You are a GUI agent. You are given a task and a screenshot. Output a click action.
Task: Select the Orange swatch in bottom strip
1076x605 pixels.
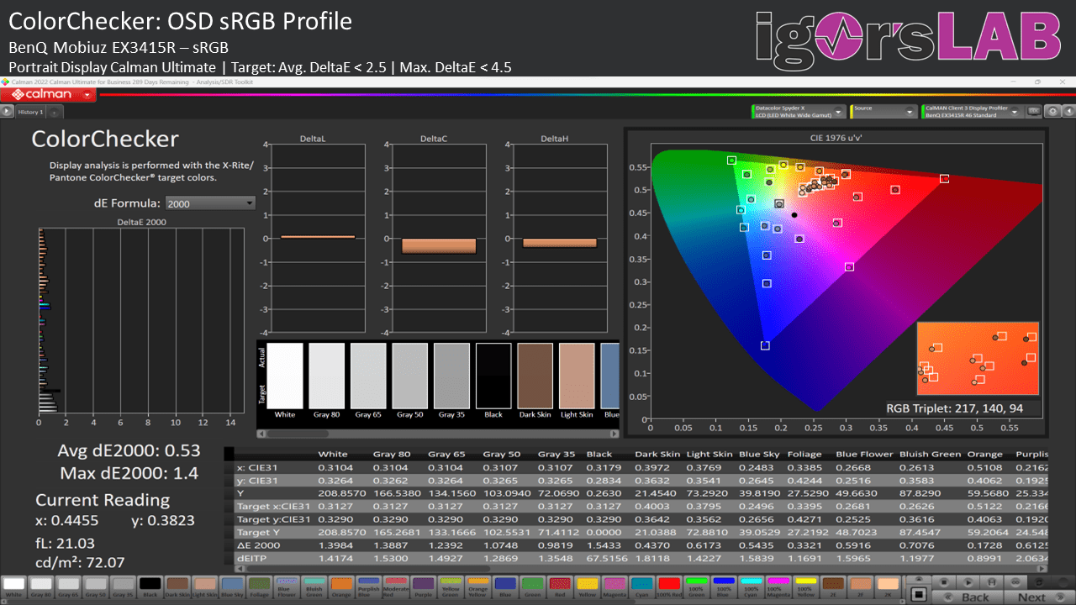[341, 587]
